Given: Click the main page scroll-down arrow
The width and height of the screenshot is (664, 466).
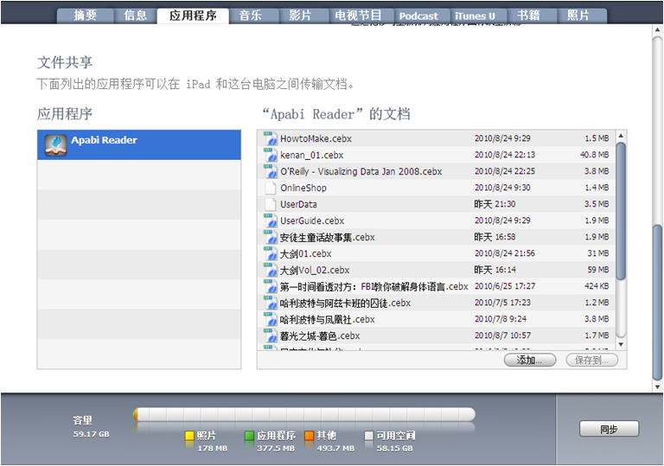Looking at the screenshot, I should pyautogui.click(x=657, y=386).
